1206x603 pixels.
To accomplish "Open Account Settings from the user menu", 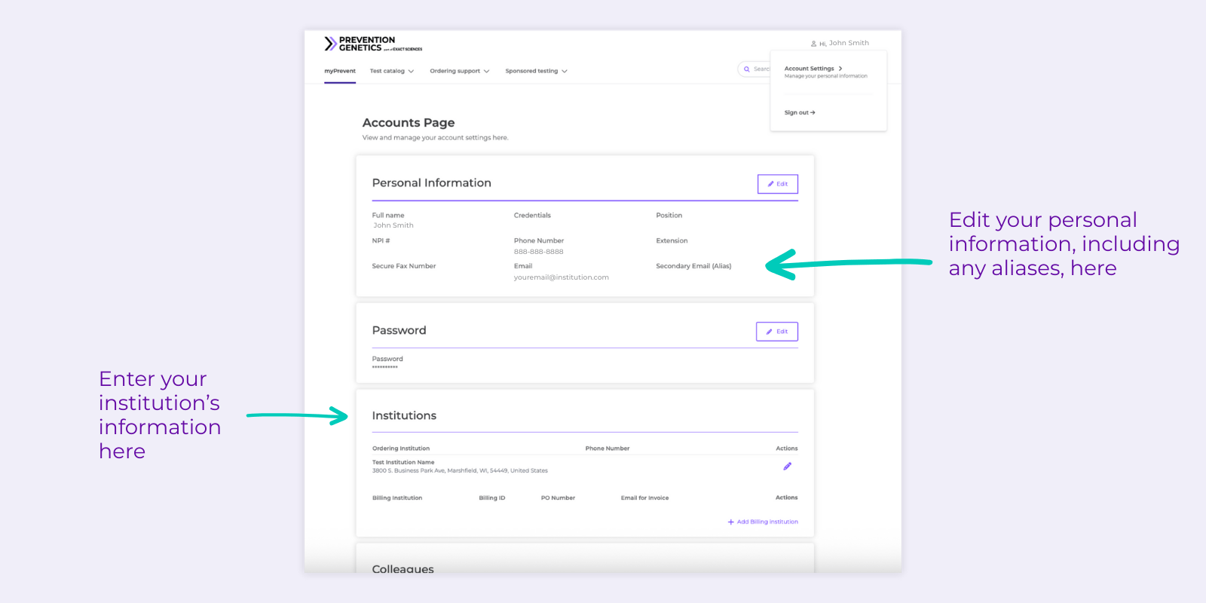I will pos(810,69).
